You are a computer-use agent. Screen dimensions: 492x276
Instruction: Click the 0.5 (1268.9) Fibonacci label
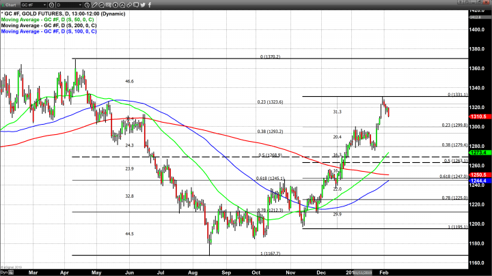[x=270, y=155]
